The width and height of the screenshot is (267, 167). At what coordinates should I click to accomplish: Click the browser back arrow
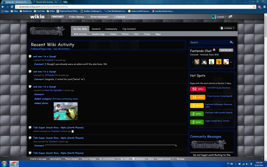3,7
